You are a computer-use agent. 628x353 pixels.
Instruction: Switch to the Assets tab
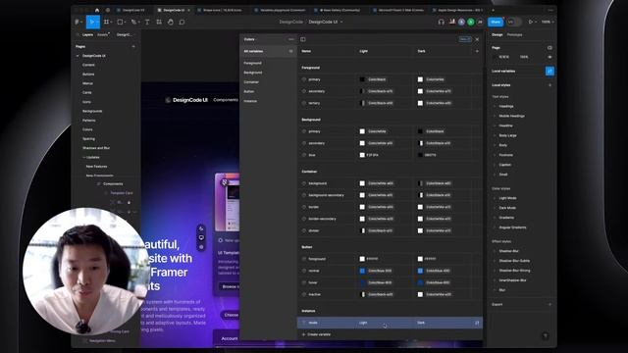point(102,35)
